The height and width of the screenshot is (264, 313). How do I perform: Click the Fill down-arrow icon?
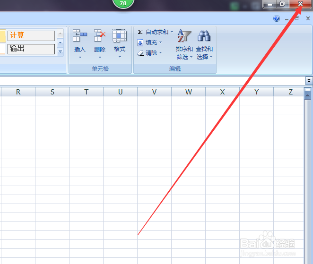[140, 43]
